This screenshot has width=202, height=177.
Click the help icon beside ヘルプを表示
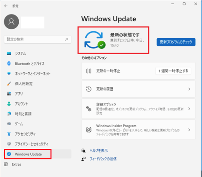pyautogui.click(x=84, y=150)
